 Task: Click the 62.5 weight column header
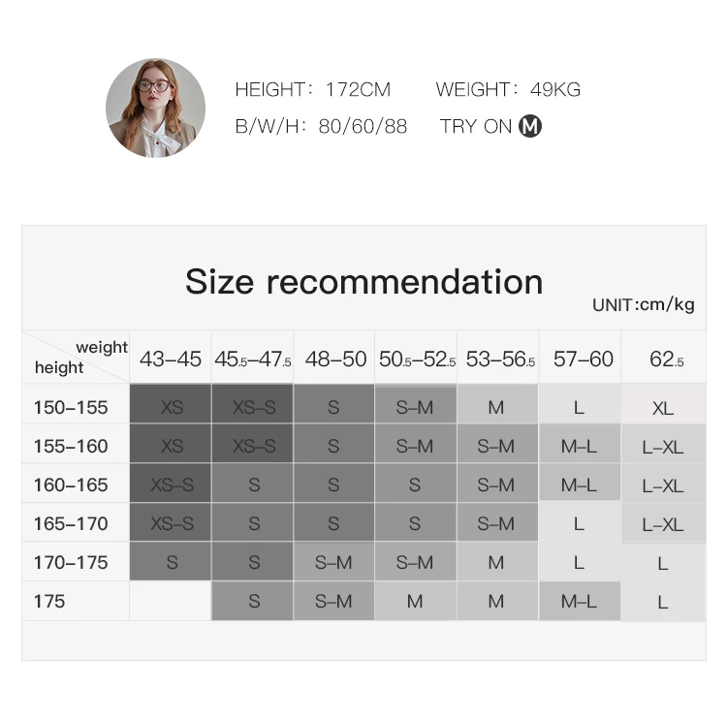[x=663, y=358]
